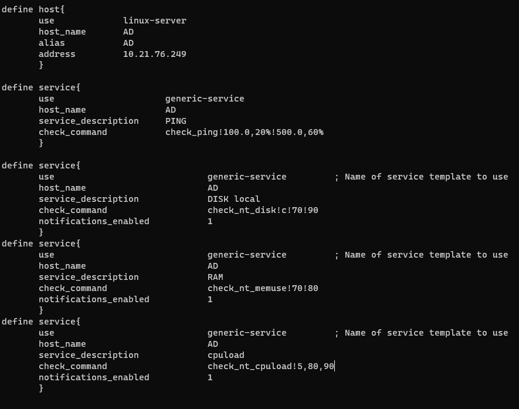This screenshot has height=409, width=519.
Task: Click the host_name value AD in host block
Action: coord(128,32)
